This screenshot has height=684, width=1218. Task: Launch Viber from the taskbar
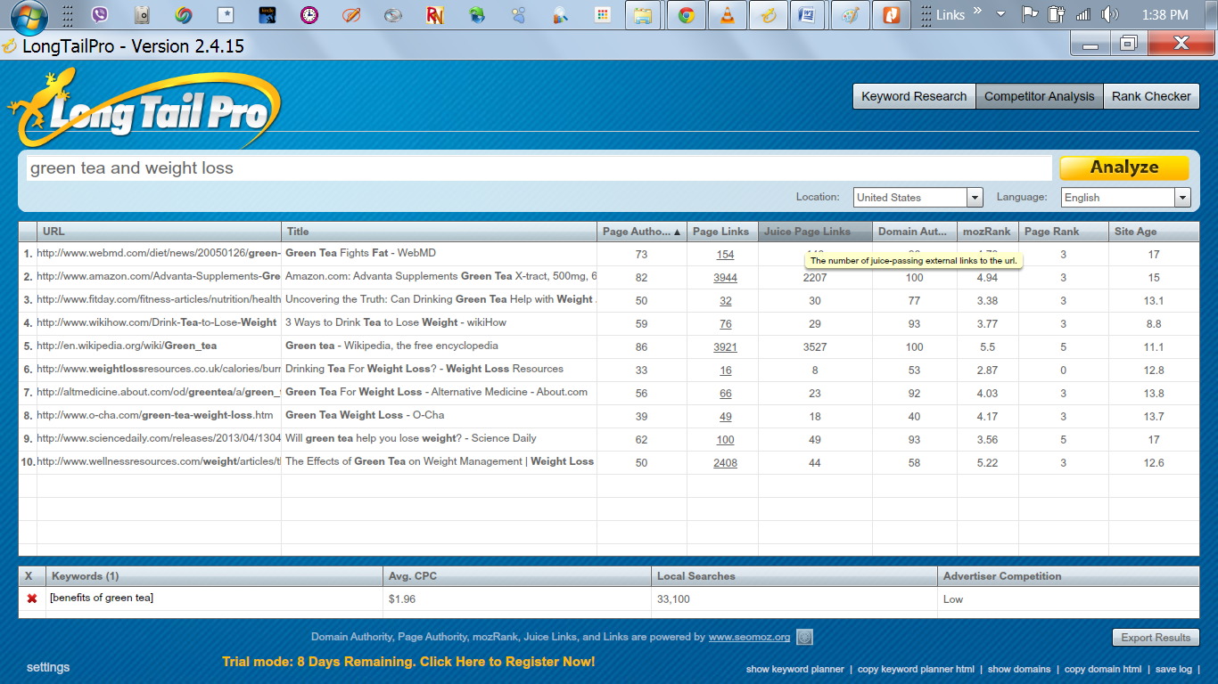(100, 15)
